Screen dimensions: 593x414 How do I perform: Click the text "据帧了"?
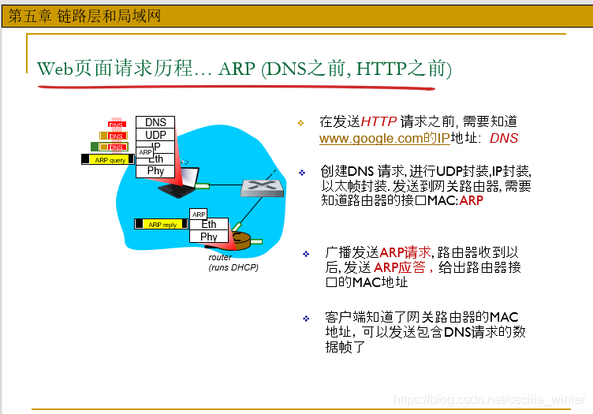(345, 347)
